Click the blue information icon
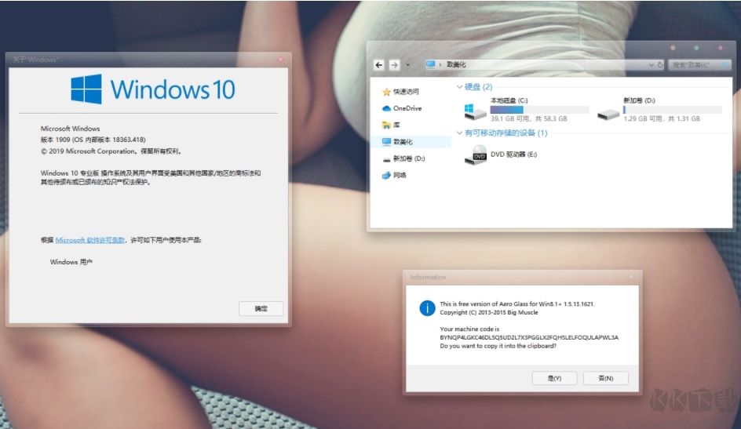Image resolution: width=741 pixels, height=429 pixels. [x=427, y=308]
